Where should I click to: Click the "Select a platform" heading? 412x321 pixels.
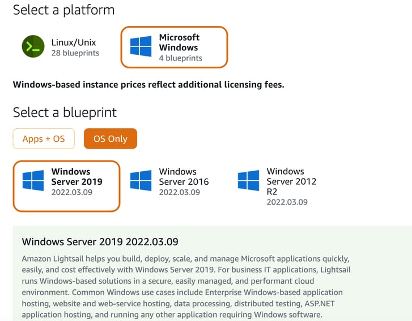[x=63, y=10]
